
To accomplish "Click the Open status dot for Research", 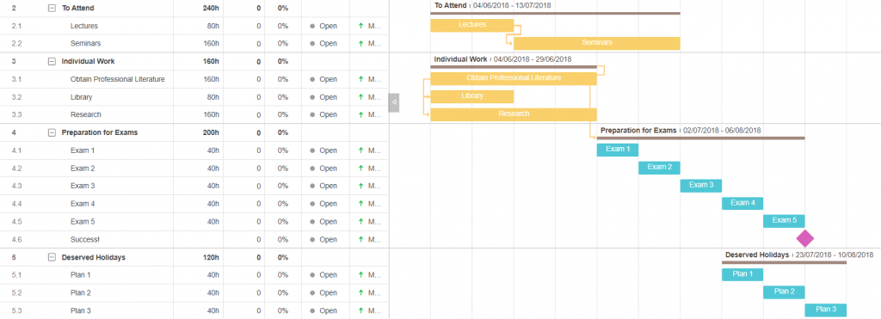I will coord(312,114).
